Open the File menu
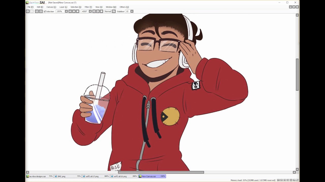Image resolution: width=325 pixels, height=182 pixels. coord(30,7)
